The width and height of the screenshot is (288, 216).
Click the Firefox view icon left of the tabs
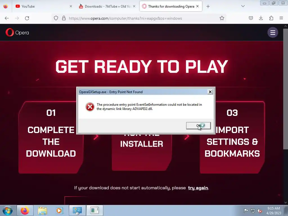[x=6, y=6]
